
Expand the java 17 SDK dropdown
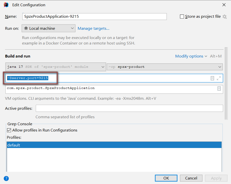(56, 67)
